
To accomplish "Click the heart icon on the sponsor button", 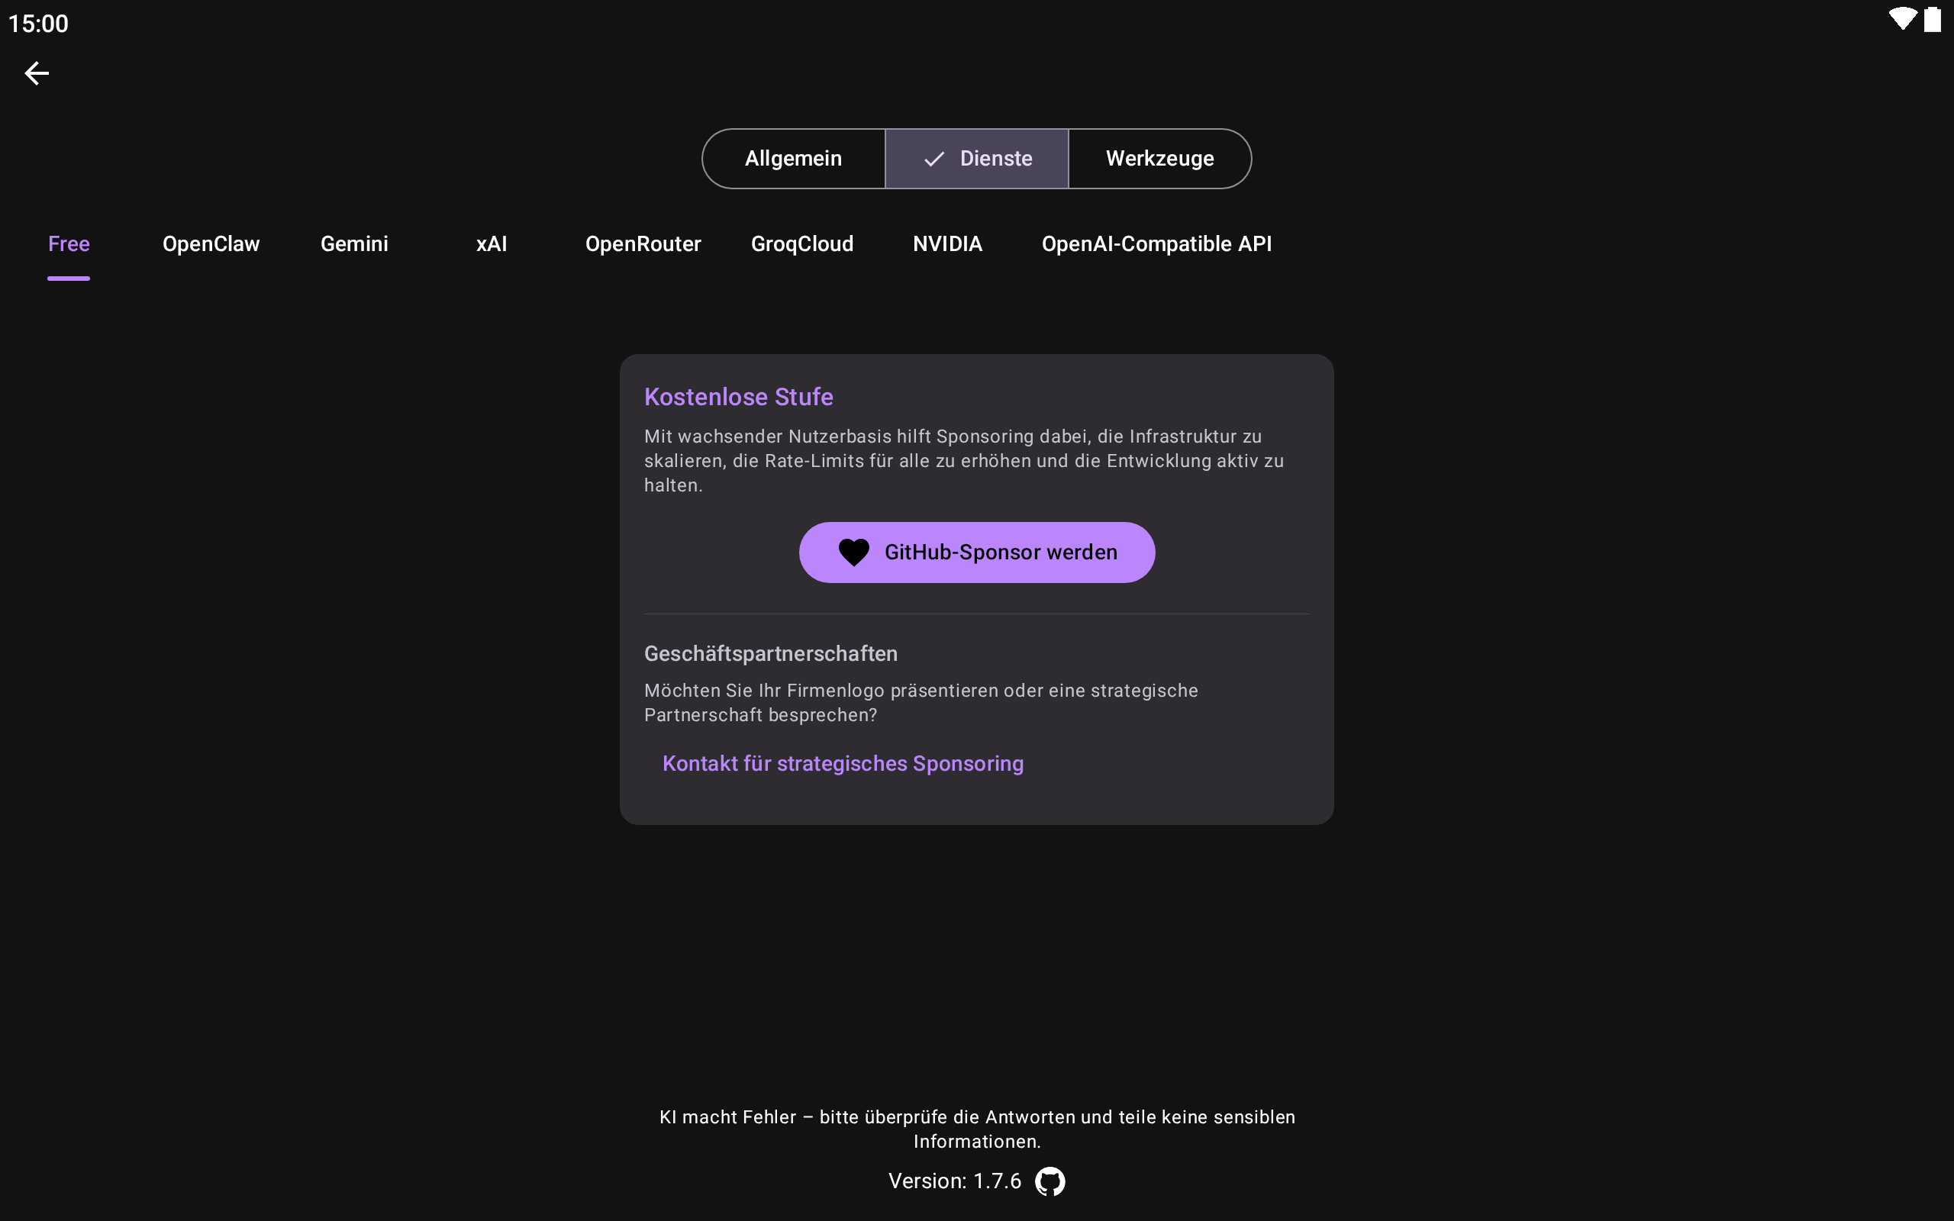I will click(853, 553).
